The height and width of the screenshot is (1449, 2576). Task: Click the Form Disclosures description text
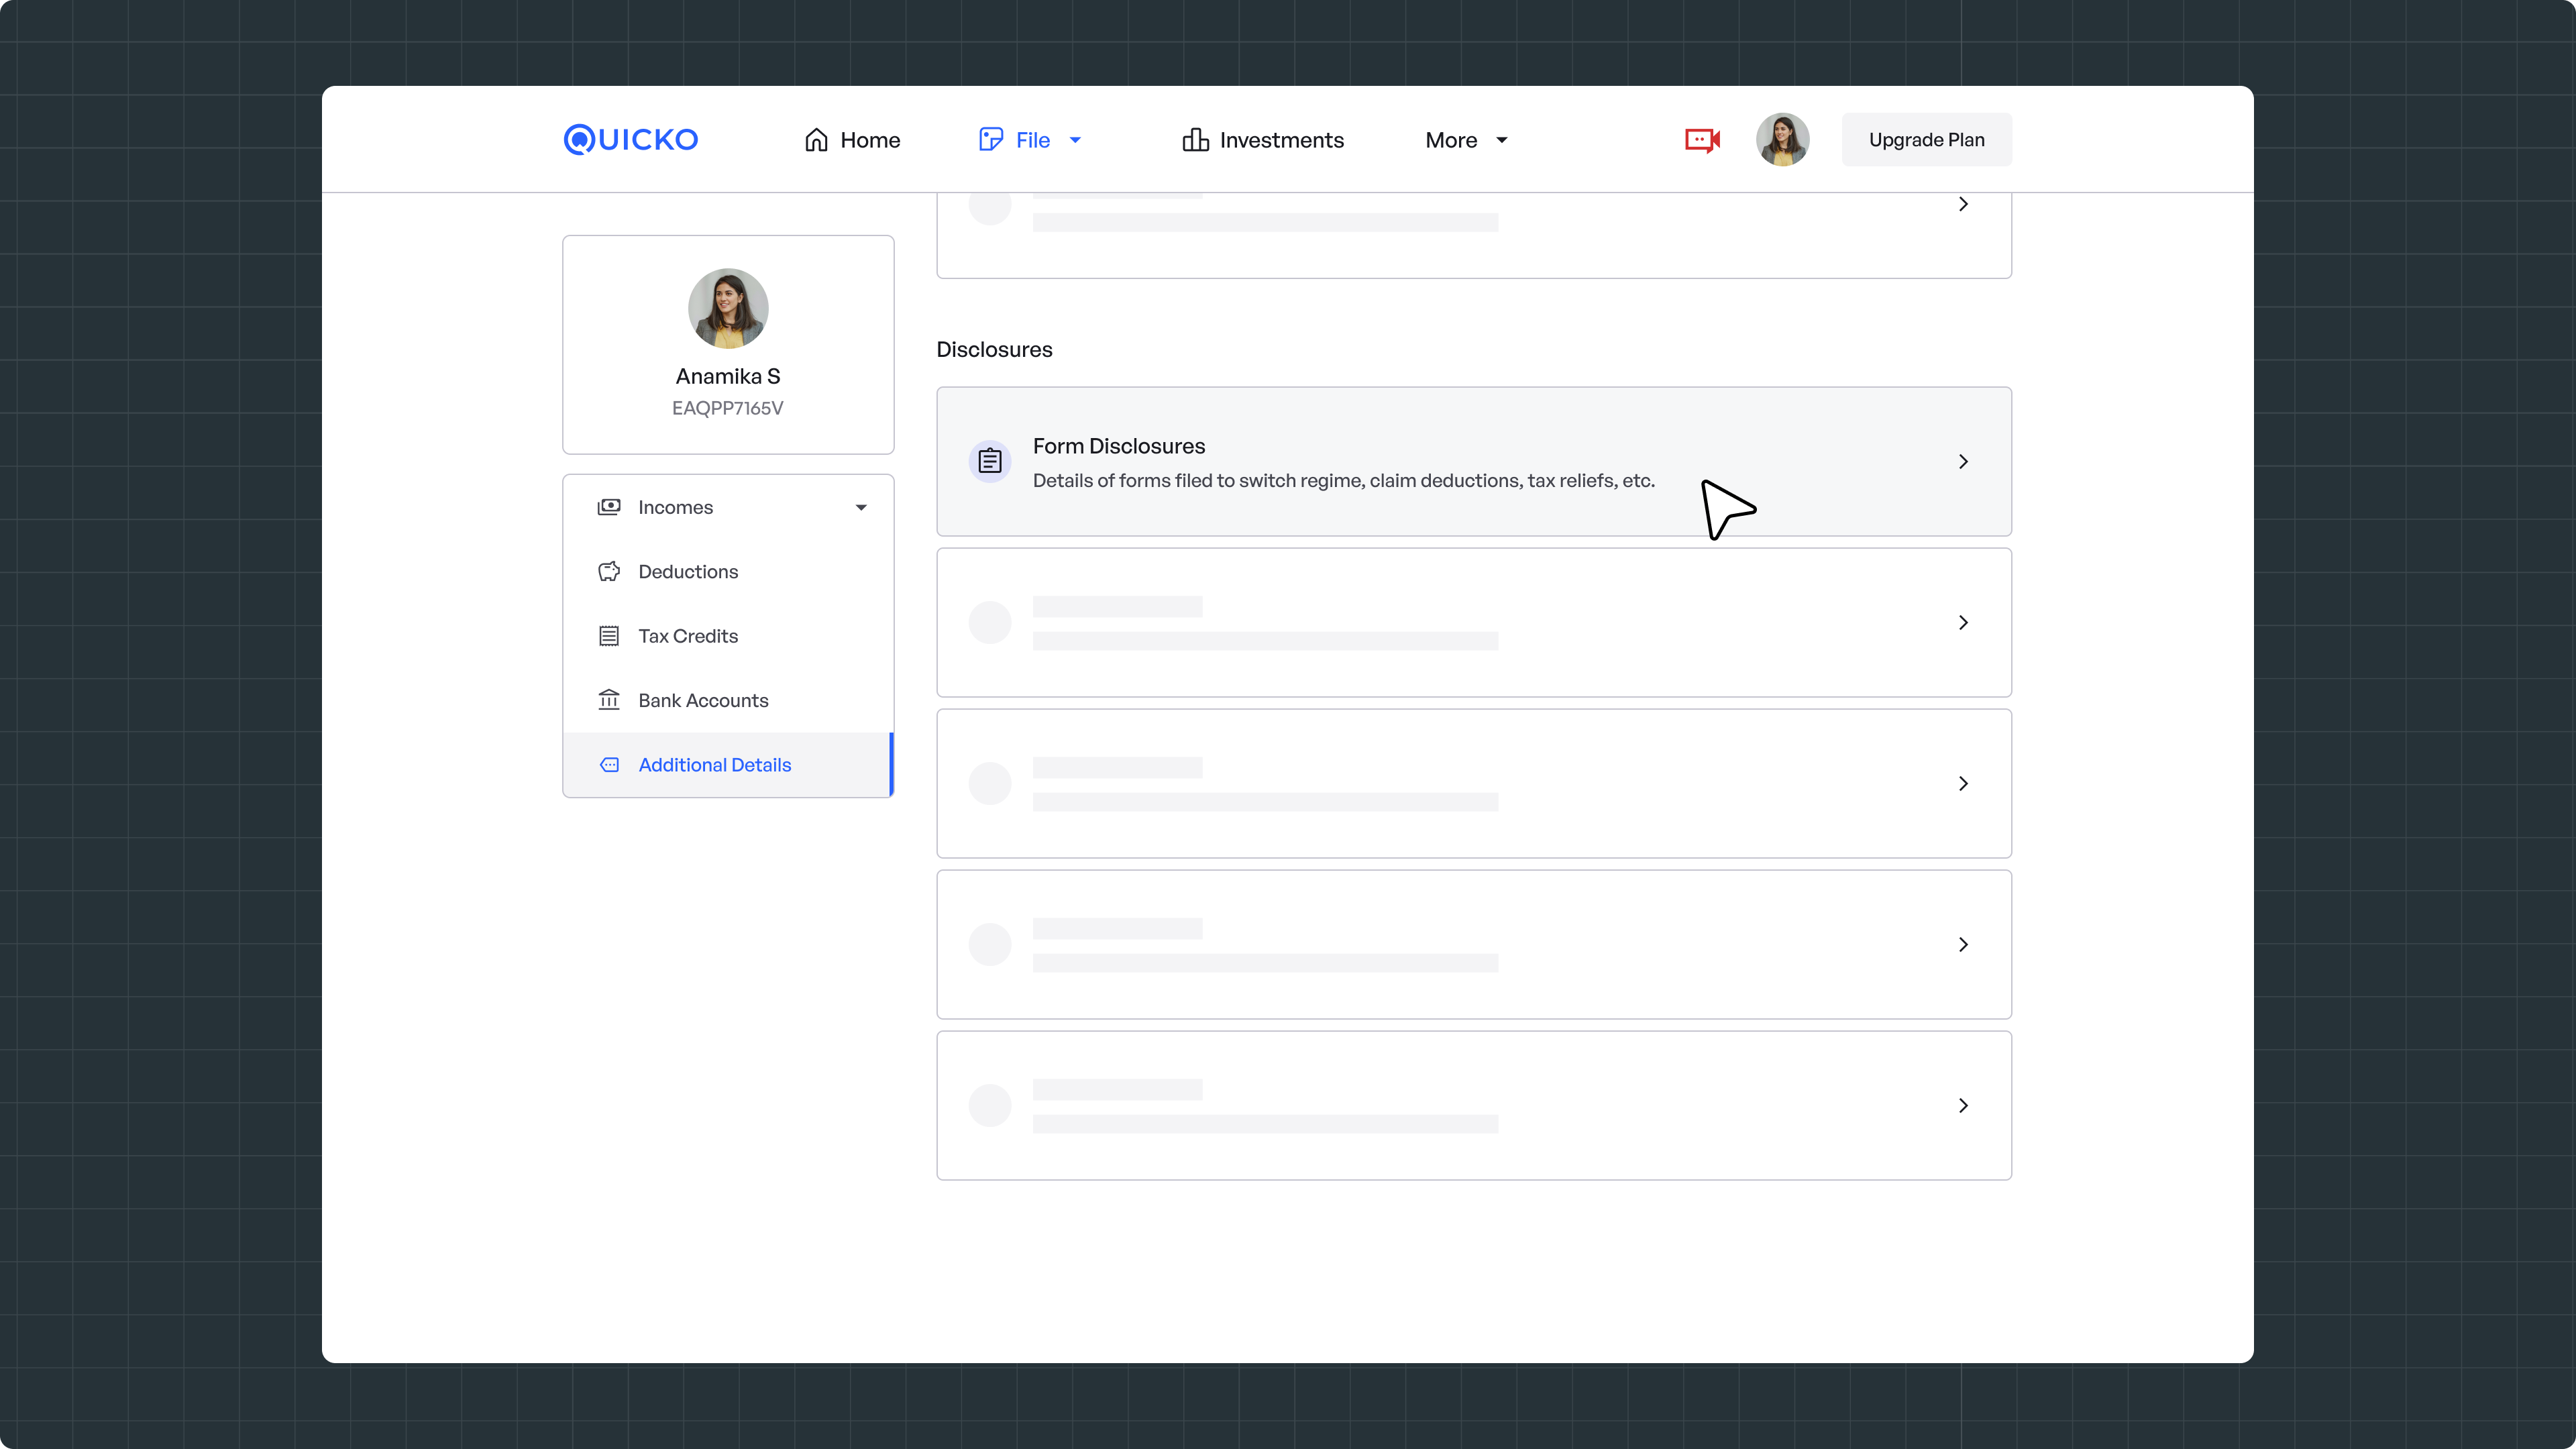(x=1343, y=481)
